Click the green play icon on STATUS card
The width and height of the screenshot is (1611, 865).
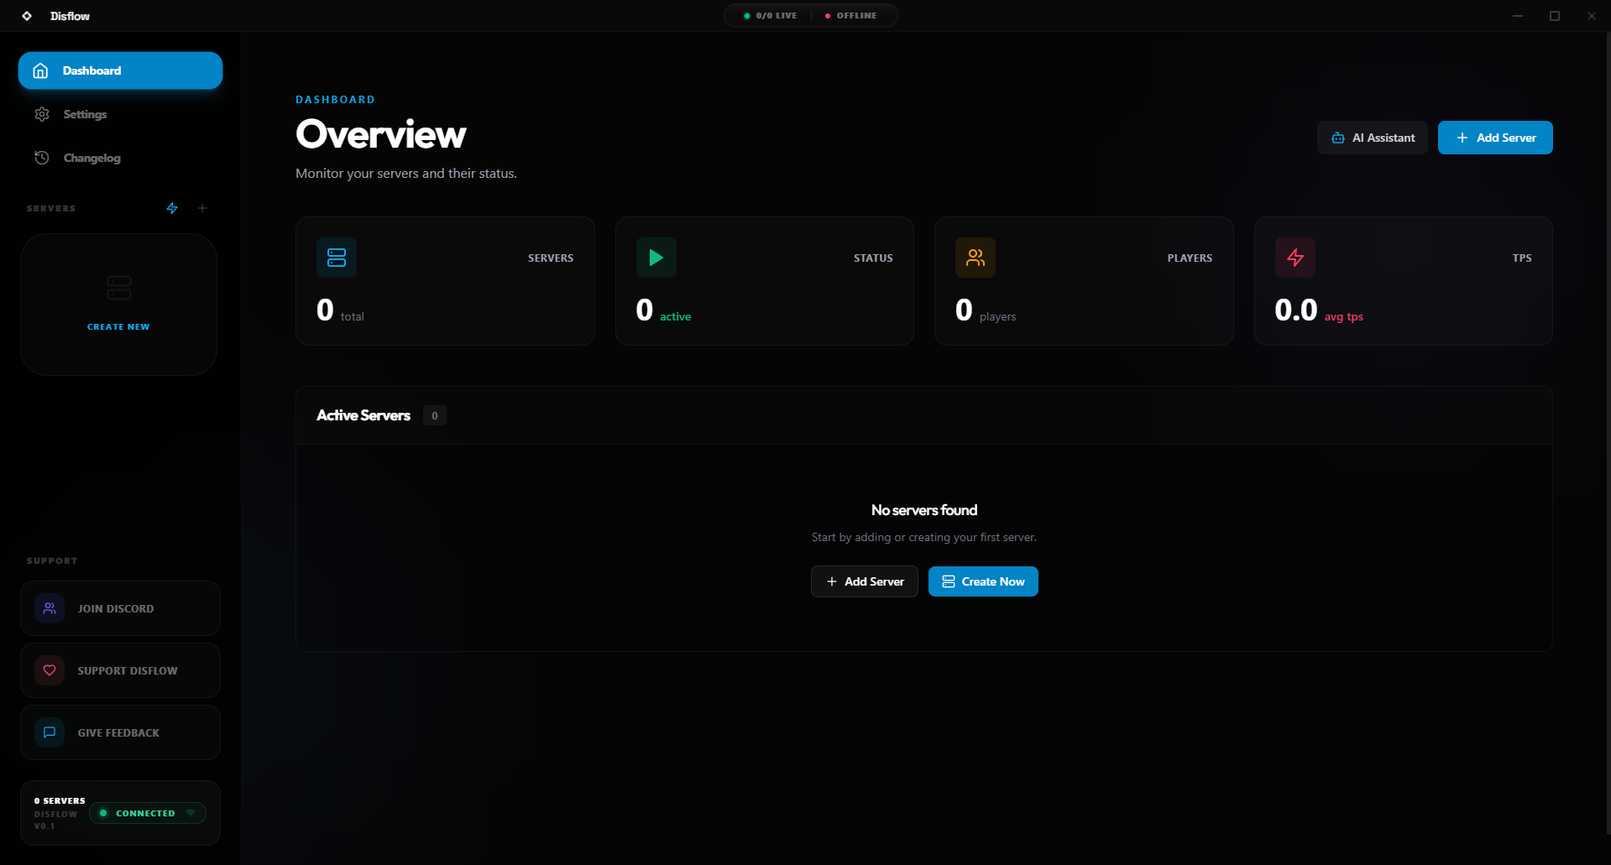(656, 258)
